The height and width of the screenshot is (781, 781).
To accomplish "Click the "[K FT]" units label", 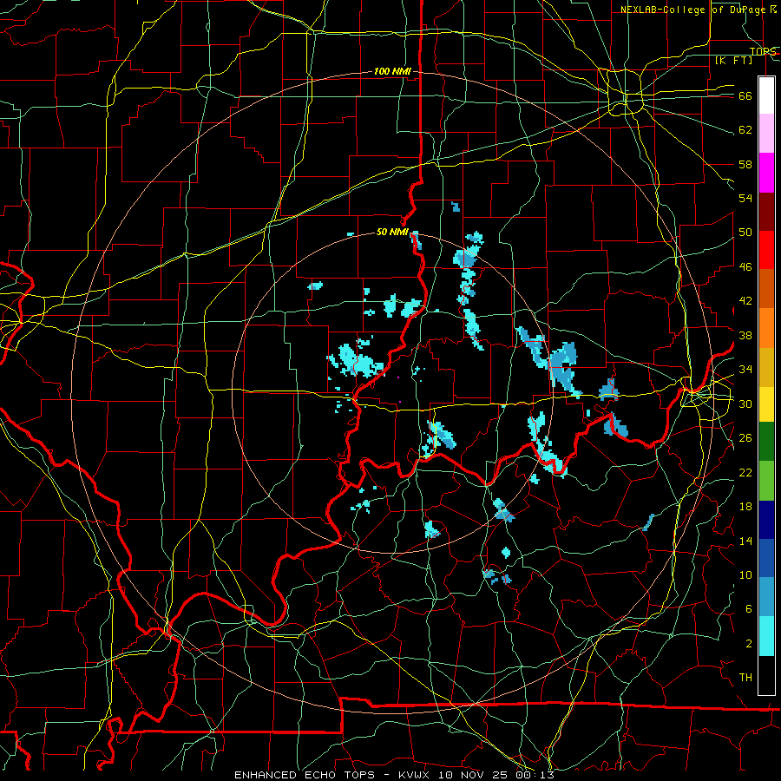I will click(733, 60).
